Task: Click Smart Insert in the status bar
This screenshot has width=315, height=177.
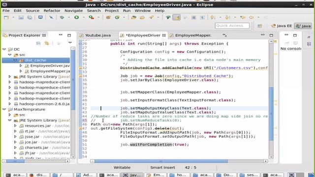Action: click(x=162, y=167)
